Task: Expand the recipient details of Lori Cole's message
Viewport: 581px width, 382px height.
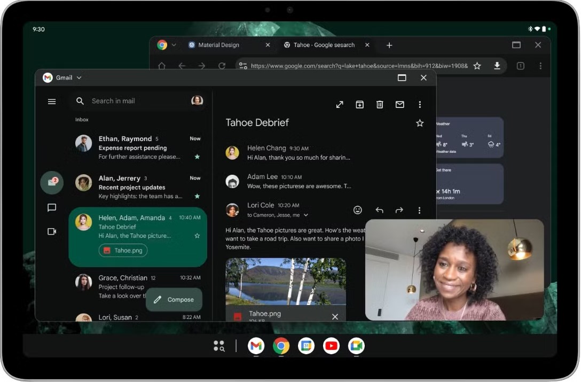Action: click(306, 215)
